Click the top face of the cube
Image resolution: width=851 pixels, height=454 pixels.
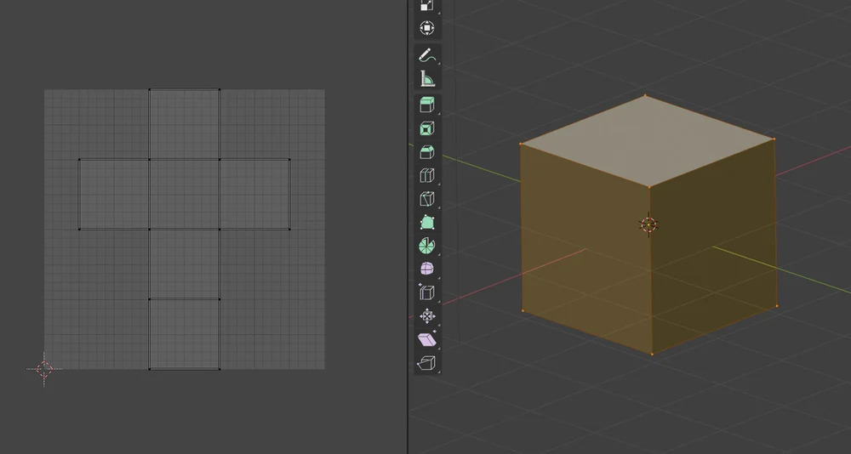pos(647,140)
